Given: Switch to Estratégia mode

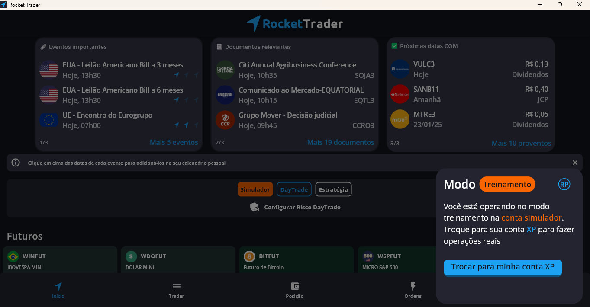Looking at the screenshot, I should [333, 189].
